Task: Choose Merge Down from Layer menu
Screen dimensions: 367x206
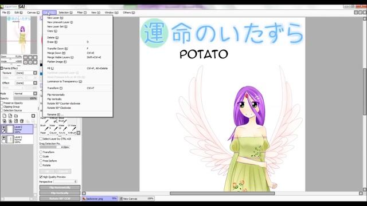Action: (77, 53)
